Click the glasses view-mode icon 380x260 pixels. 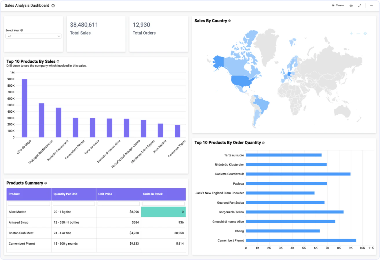point(351,6)
